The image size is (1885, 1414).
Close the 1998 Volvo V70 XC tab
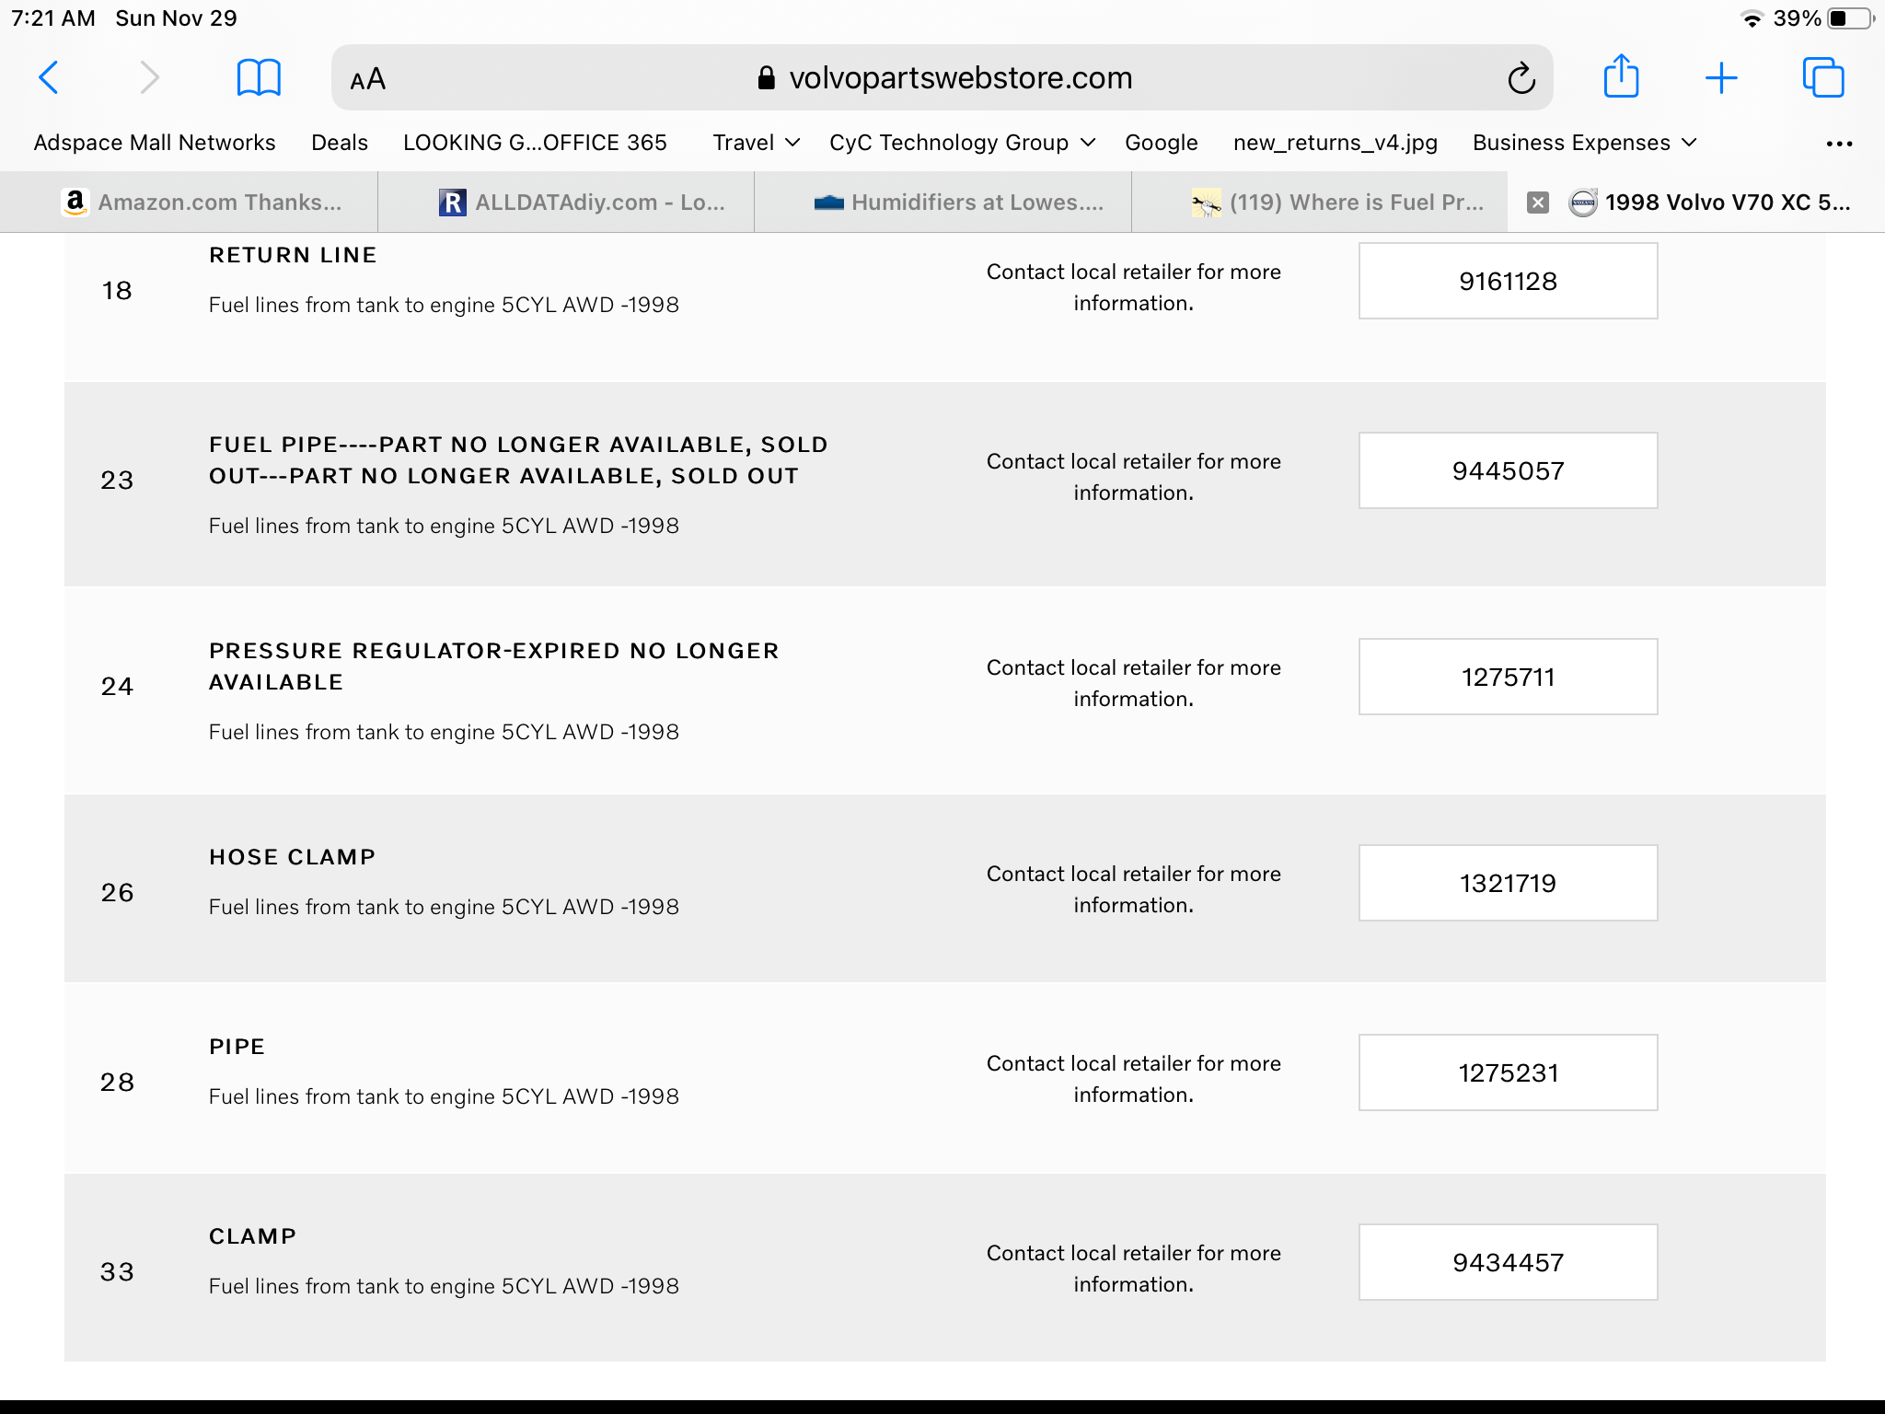(x=1538, y=203)
